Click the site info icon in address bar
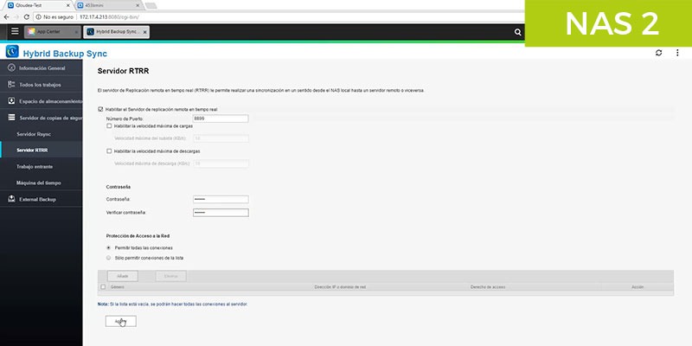The width and height of the screenshot is (692, 346). click(38, 16)
